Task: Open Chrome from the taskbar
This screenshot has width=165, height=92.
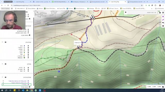Action: 31,90
